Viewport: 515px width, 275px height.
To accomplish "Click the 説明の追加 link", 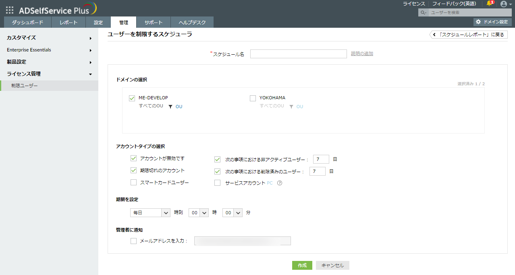I will coord(362,53).
